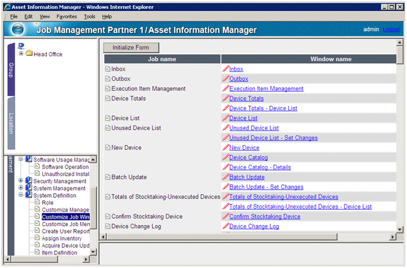Open the Tools menu
The height and width of the screenshot is (268, 407).
[89, 17]
